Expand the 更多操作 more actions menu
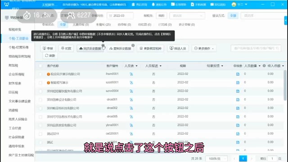This screenshot has width=288, height=162. [204, 49]
